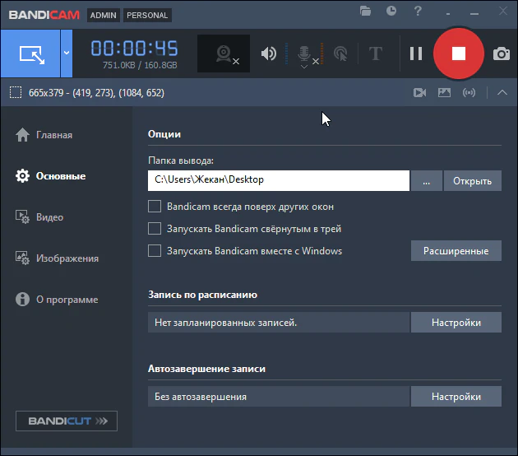Toggle the mouse cursor effects icon

[340, 54]
